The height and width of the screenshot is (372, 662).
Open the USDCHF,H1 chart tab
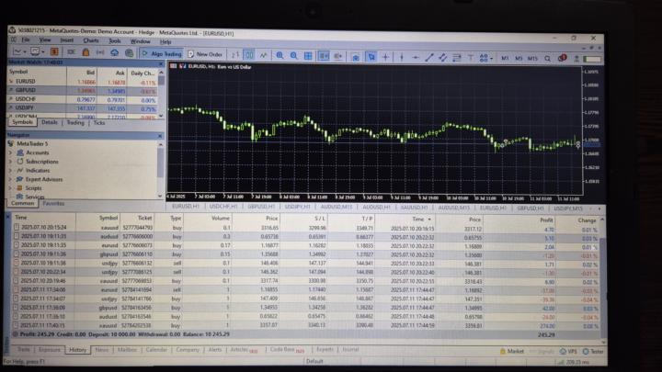(x=223, y=207)
